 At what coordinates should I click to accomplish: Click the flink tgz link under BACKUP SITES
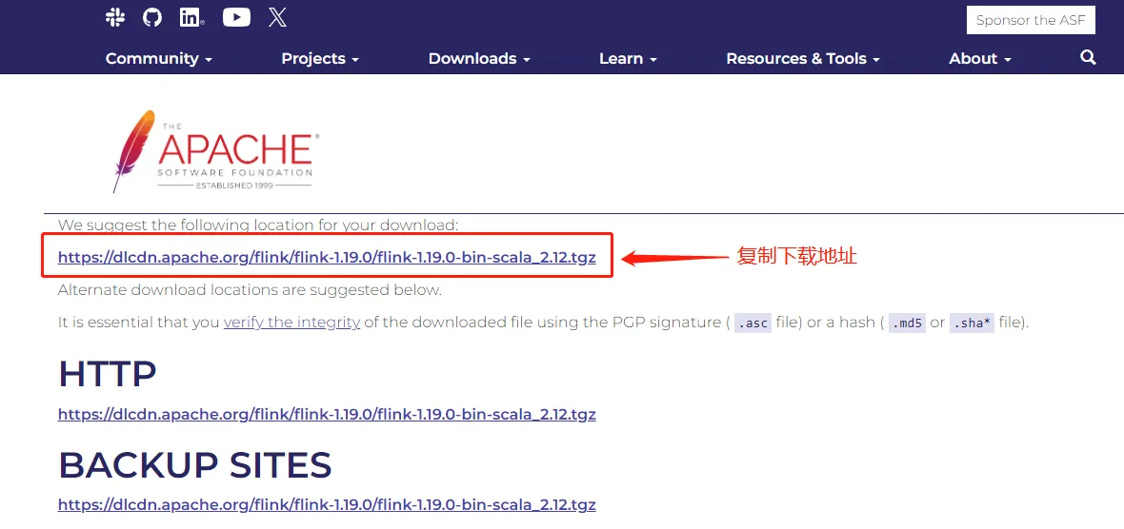point(327,504)
